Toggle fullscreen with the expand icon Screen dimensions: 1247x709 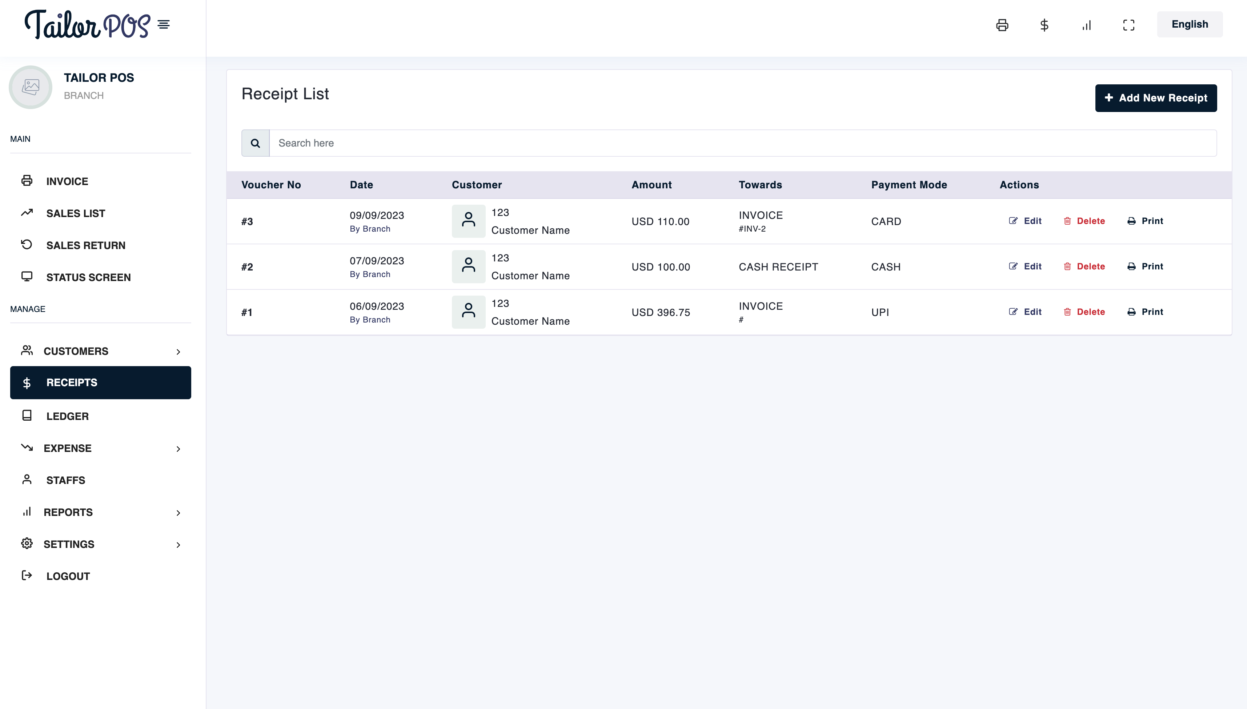point(1128,25)
